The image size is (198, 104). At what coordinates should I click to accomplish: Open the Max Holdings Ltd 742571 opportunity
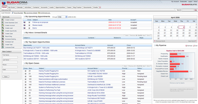coord(36,48)
